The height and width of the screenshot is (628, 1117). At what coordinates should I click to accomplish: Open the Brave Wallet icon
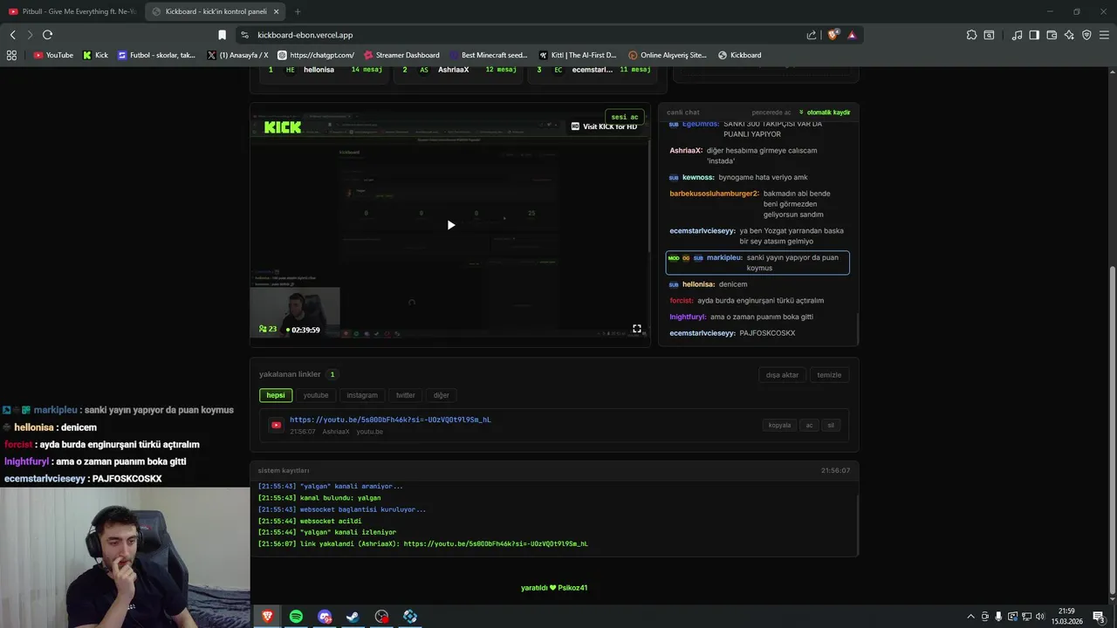click(1052, 35)
